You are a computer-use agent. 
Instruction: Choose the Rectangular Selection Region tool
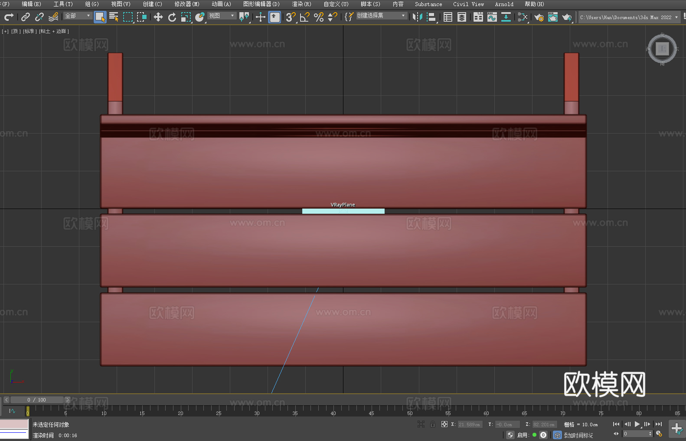(128, 17)
